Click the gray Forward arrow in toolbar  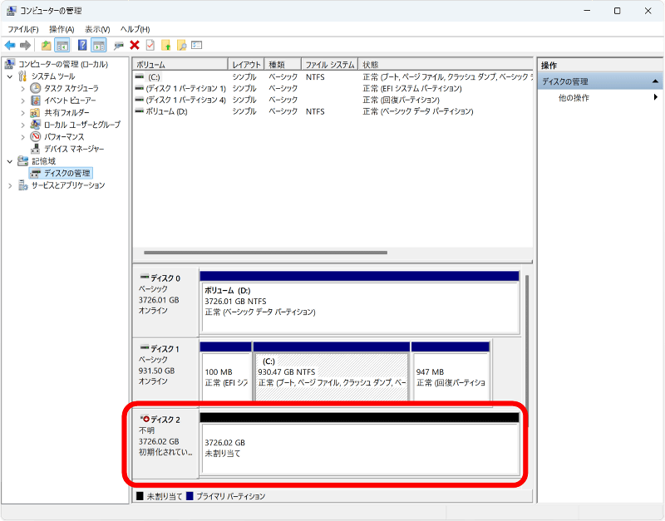tap(26, 45)
